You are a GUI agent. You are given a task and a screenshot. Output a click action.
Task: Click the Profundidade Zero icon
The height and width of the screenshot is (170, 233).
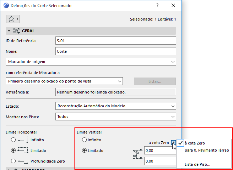click(x=23, y=161)
